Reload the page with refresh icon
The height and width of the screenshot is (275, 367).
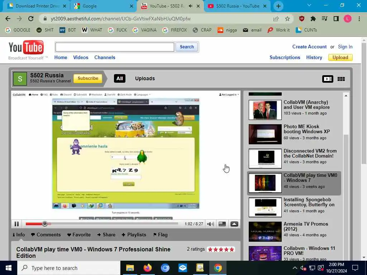tap(31, 19)
